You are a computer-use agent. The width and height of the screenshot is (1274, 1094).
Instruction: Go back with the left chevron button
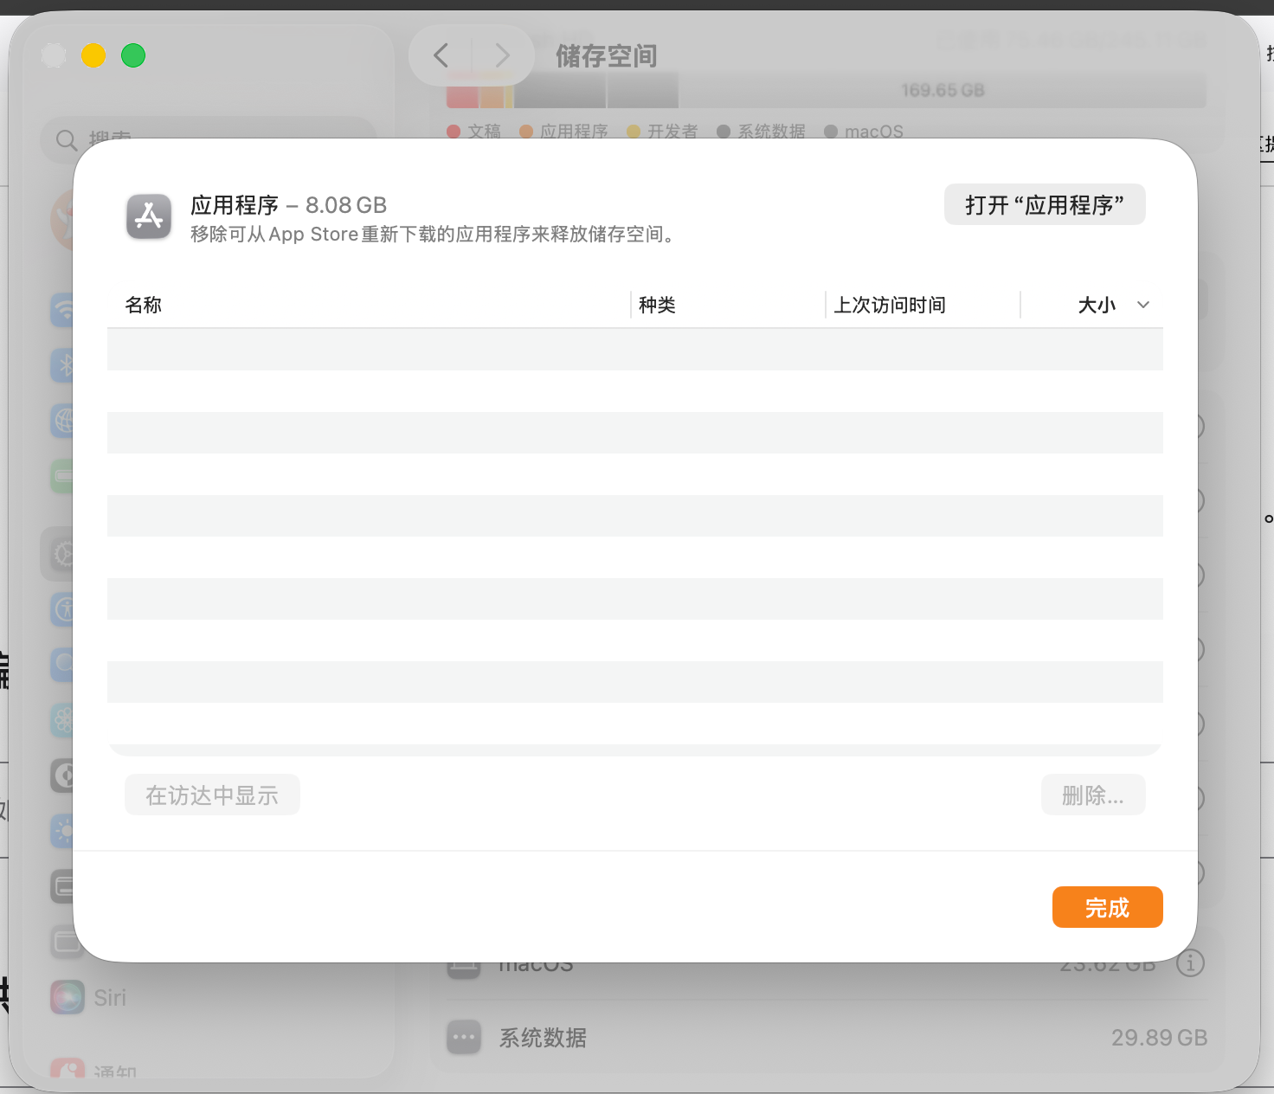click(x=441, y=55)
